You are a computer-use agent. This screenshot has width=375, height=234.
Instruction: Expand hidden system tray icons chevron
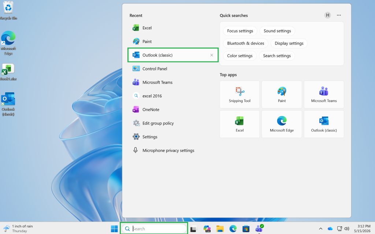(321, 229)
